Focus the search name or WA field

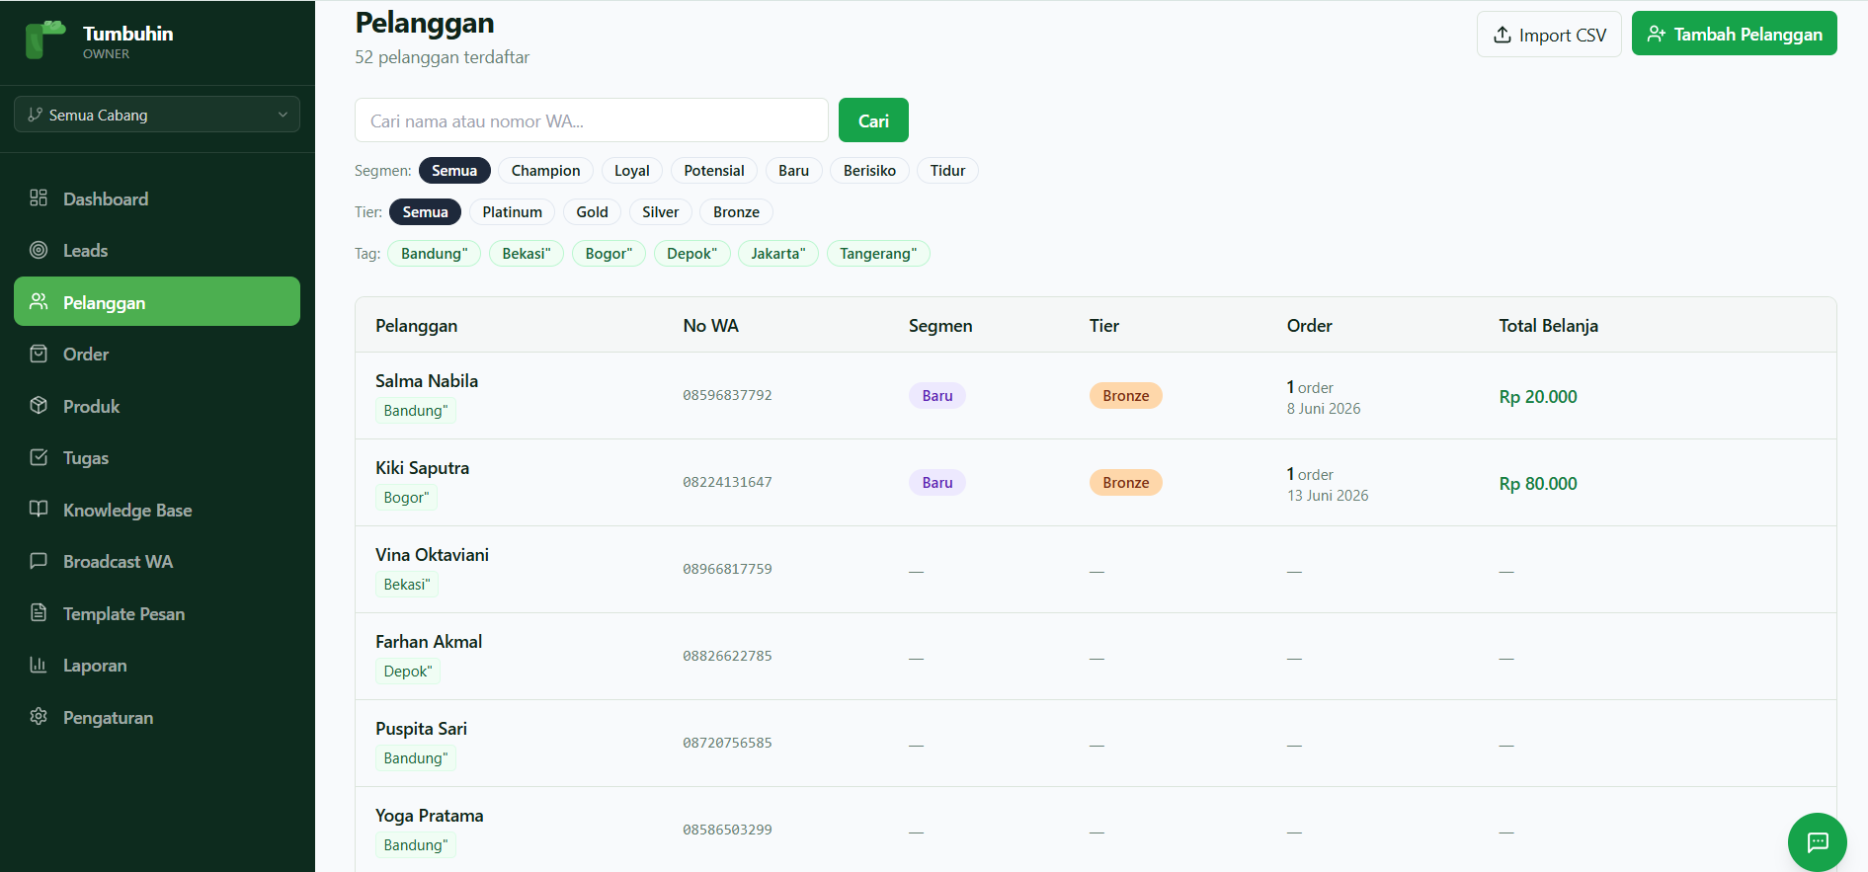591,120
